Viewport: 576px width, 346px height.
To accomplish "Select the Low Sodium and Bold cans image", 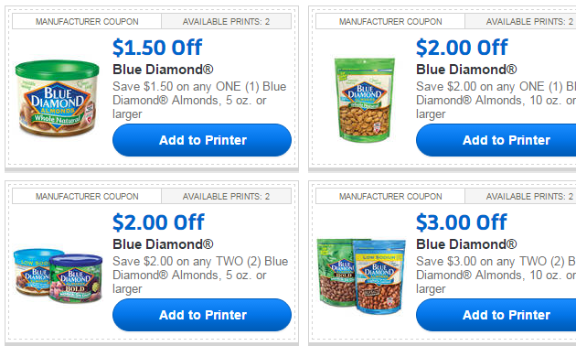I will [x=58, y=276].
